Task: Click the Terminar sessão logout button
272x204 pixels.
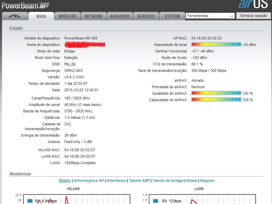Action: click(x=253, y=16)
